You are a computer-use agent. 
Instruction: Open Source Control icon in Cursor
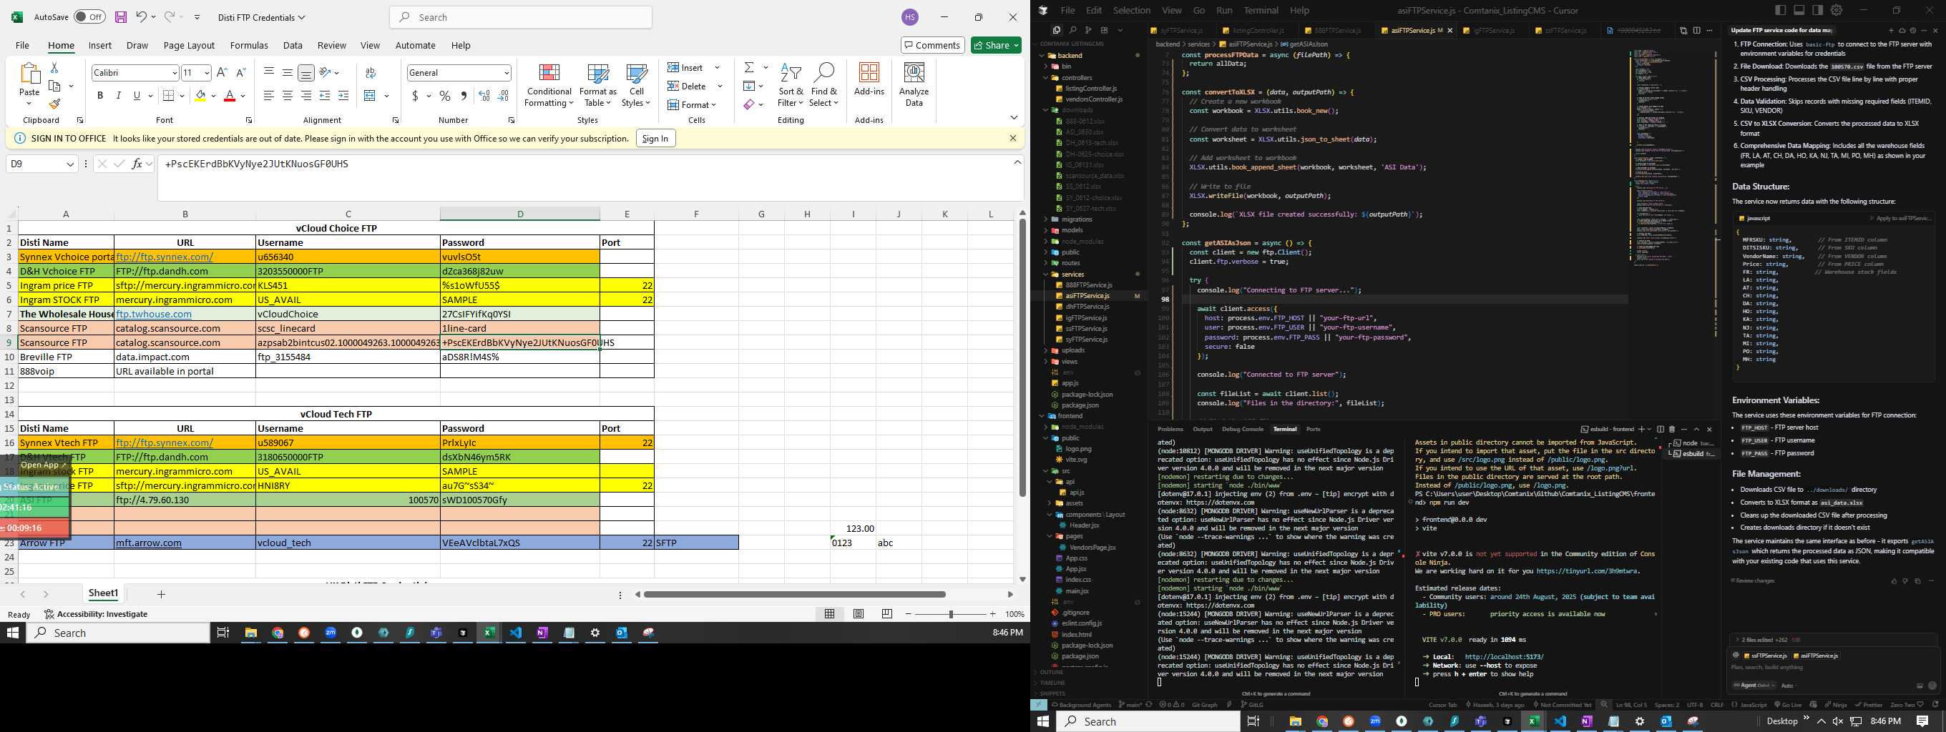(1089, 30)
